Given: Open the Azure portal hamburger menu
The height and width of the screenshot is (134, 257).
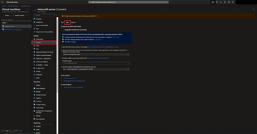Looking at the screenshot, I should tap(2, 2).
